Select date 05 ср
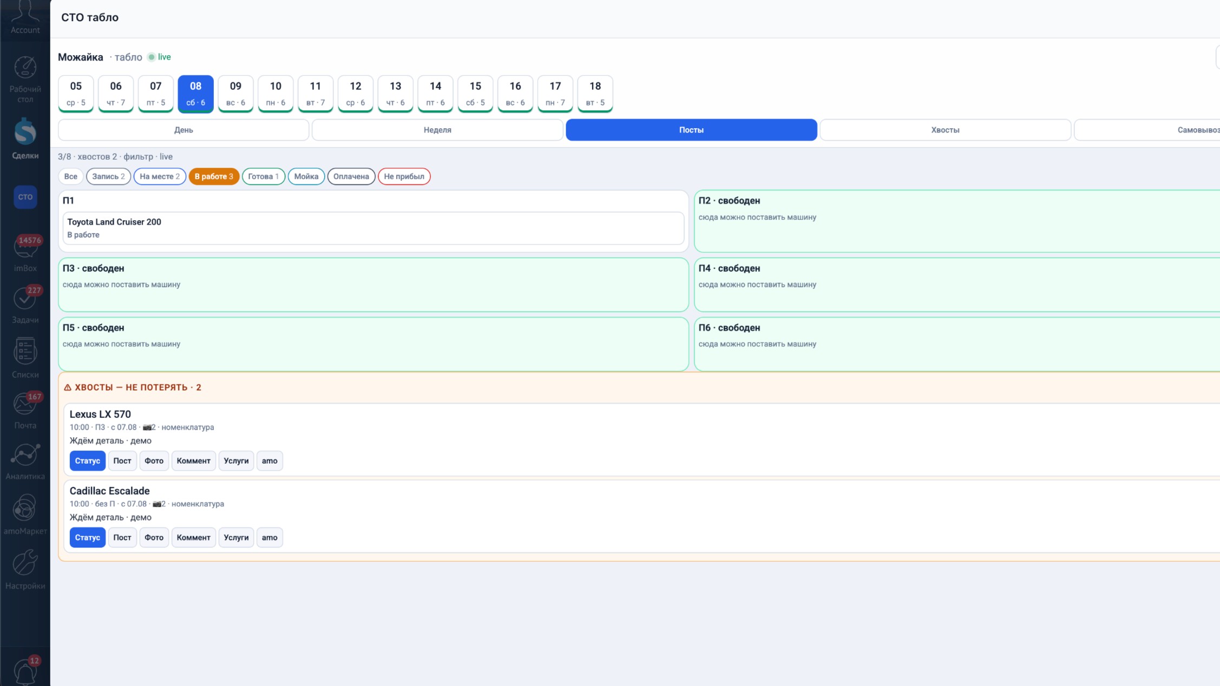 pos(76,94)
